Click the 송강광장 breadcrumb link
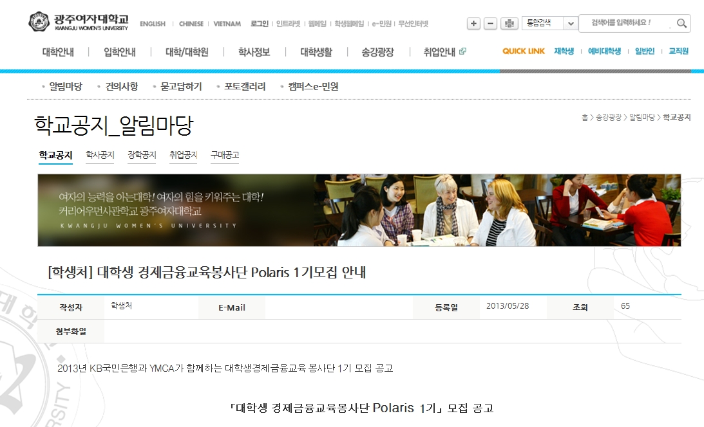 tap(609, 118)
